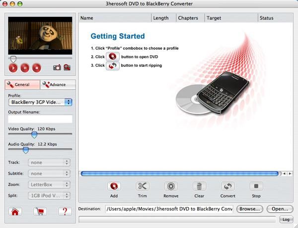
Task: Click the Open... button
Action: point(280,209)
